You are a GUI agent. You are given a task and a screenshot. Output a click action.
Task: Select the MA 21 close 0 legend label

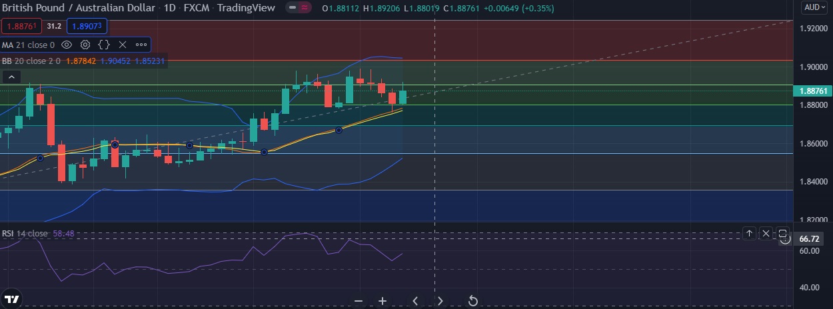coord(28,45)
